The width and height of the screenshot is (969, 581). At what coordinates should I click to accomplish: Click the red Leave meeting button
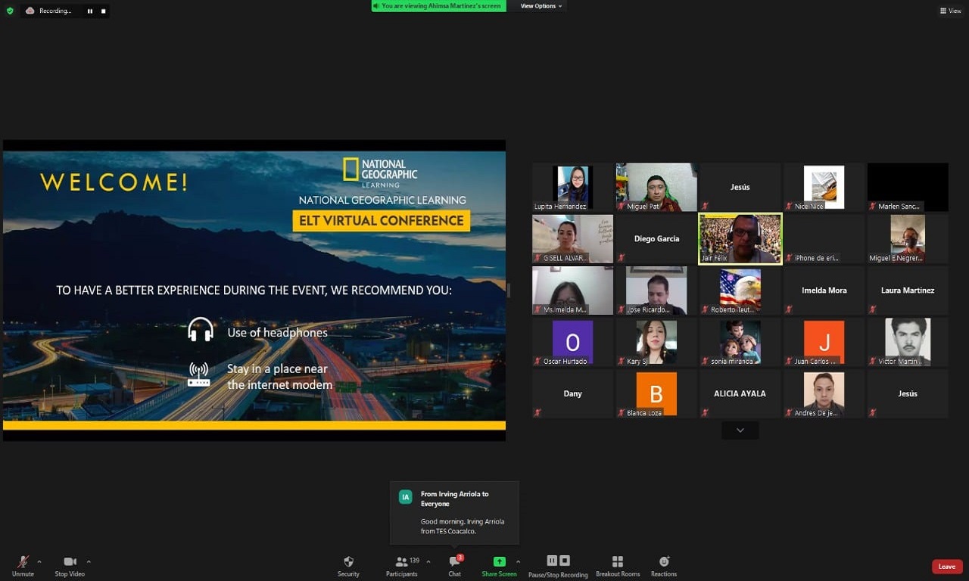coord(947,567)
